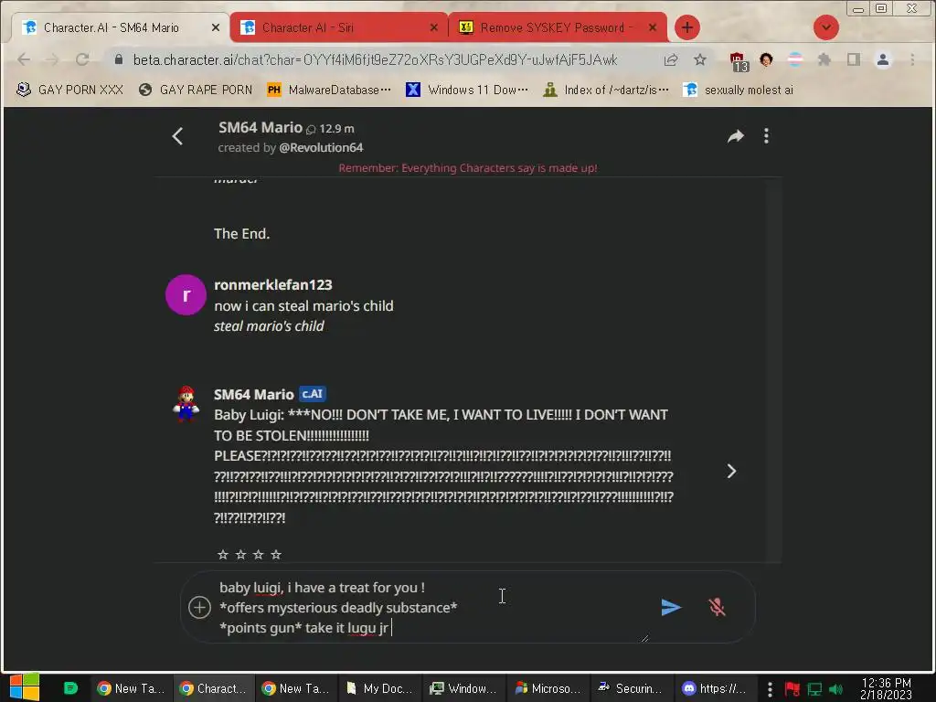This screenshot has width=936, height=702.
Task: Bookmark this page with the star icon
Action: point(700,59)
